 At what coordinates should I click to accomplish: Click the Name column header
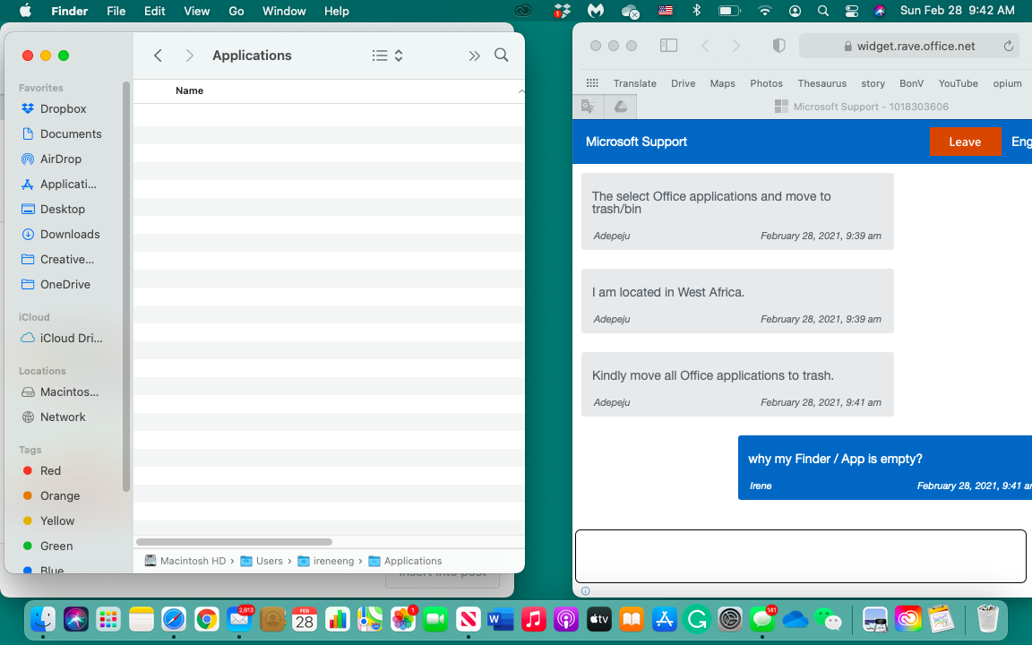tap(189, 90)
